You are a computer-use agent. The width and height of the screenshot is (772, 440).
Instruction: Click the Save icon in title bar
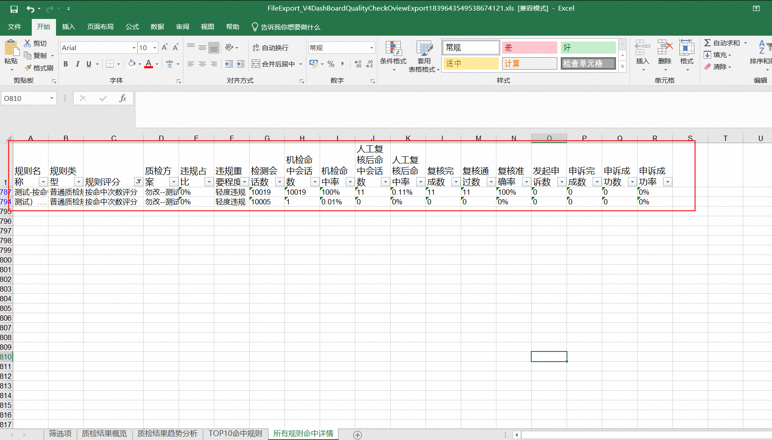pyautogui.click(x=14, y=9)
